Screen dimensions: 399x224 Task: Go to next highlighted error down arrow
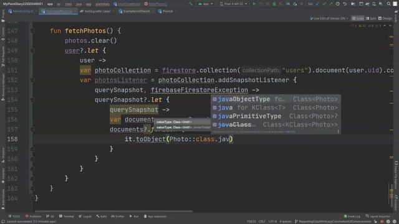tap(390, 26)
